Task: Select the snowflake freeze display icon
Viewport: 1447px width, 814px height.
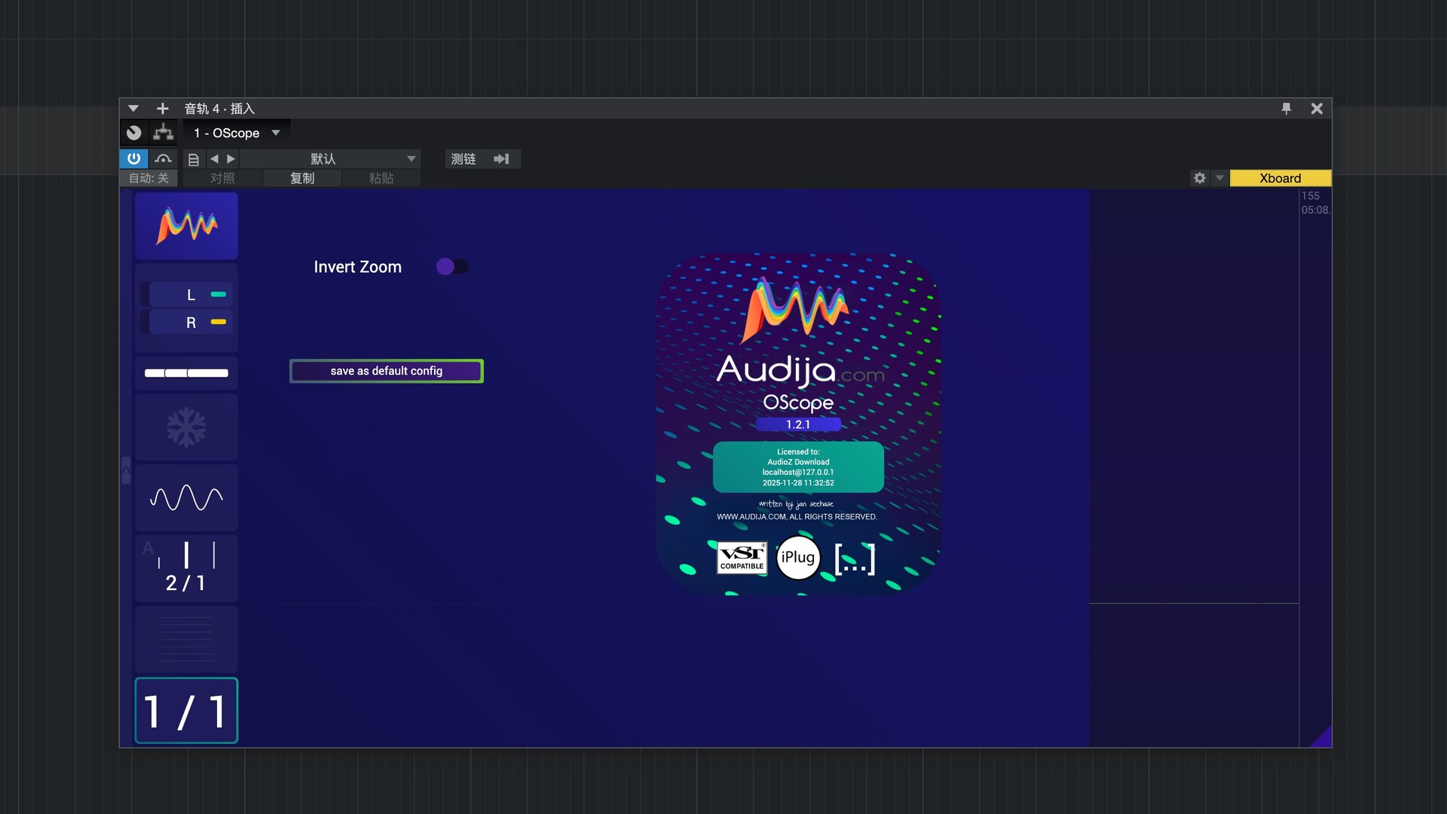Action: point(185,427)
